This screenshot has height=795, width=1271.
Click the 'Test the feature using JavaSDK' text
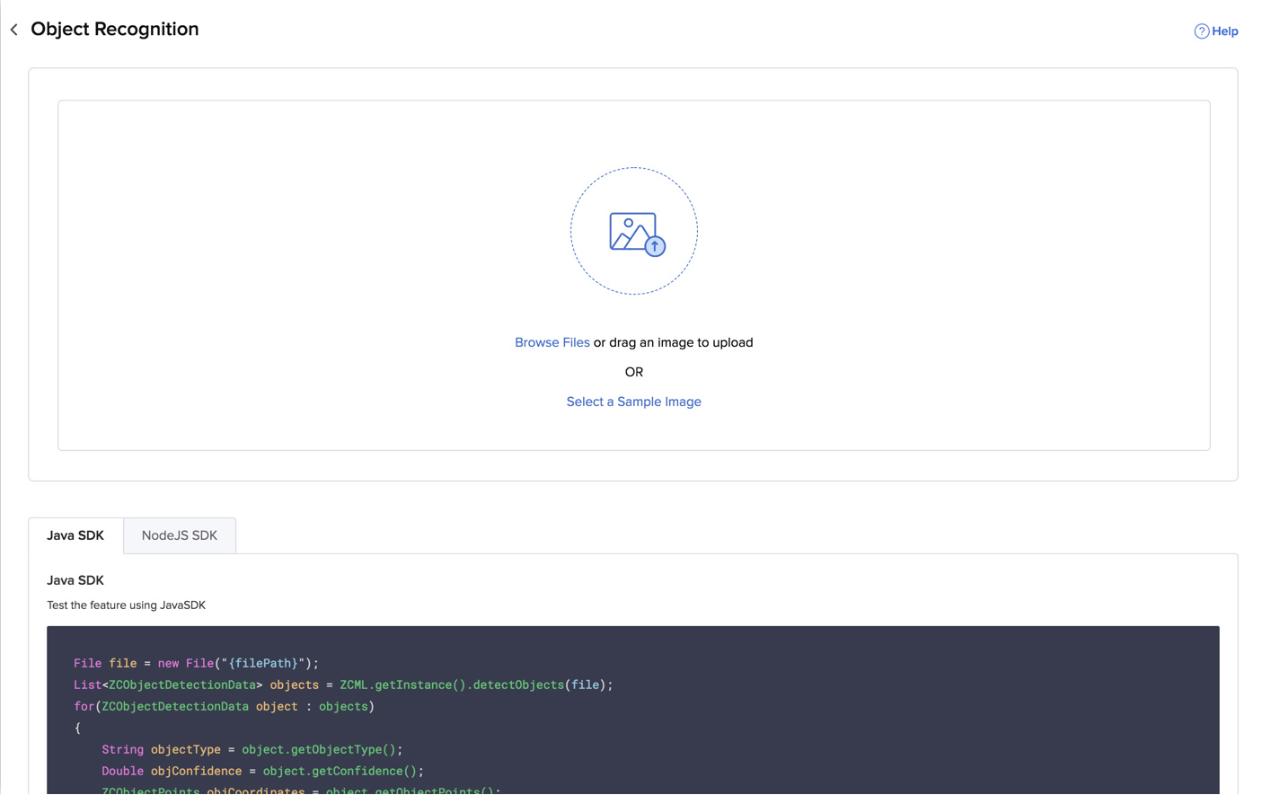coord(127,605)
